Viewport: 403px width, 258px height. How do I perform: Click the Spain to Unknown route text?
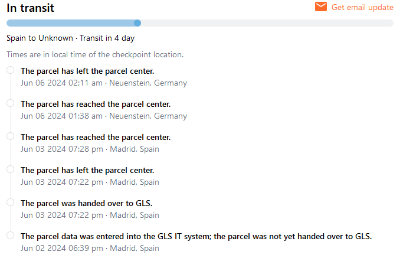coord(39,38)
